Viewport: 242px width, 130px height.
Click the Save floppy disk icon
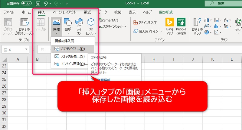pos(38,4)
